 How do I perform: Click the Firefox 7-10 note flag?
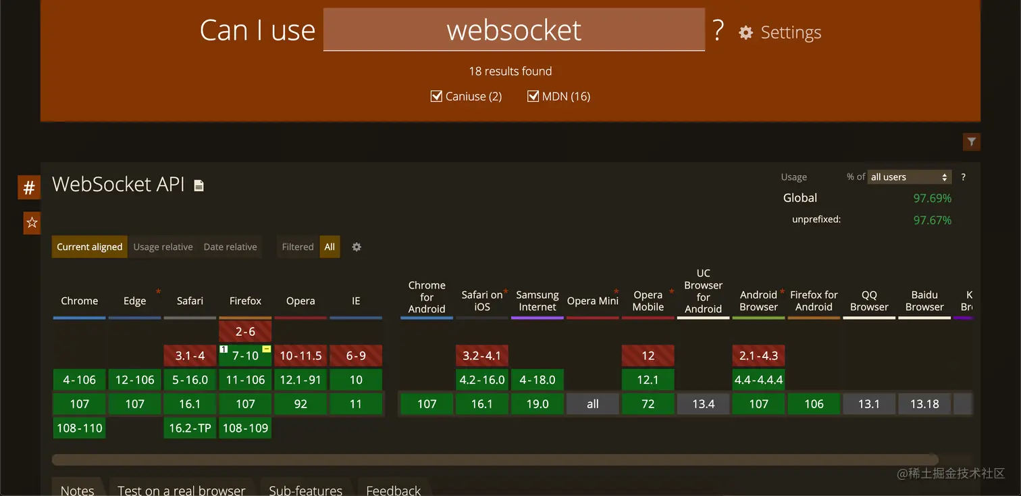coord(266,349)
